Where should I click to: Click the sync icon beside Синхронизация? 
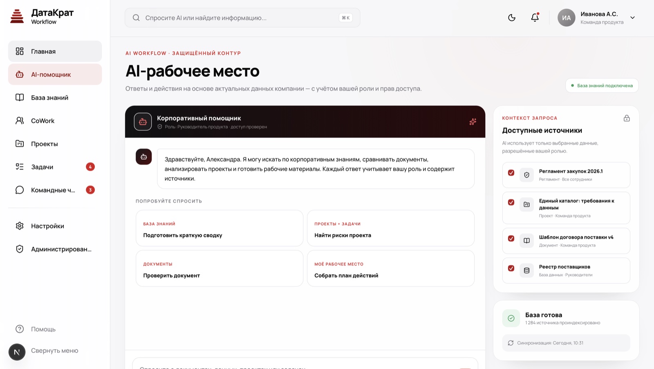point(511,343)
